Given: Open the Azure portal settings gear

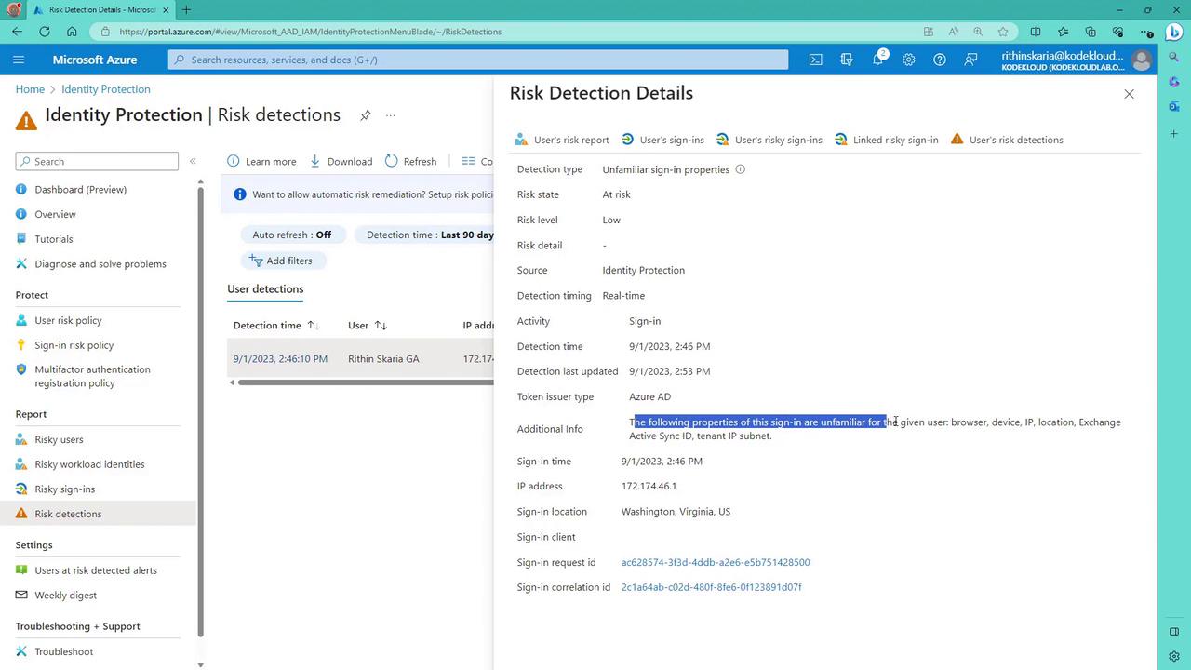Looking at the screenshot, I should tap(908, 60).
